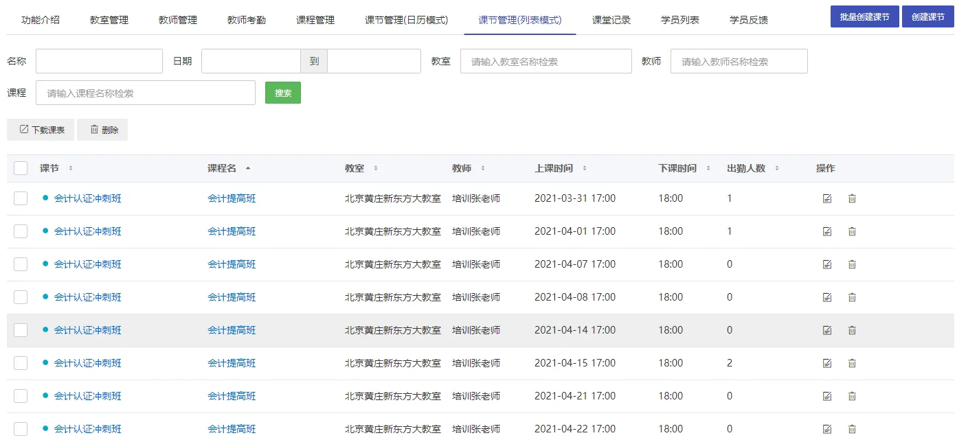
Task: Click the 批量创建课节 button
Action: click(x=864, y=17)
